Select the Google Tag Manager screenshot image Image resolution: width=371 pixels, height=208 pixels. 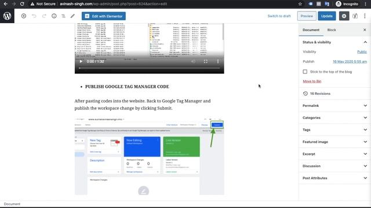[x=150, y=156]
